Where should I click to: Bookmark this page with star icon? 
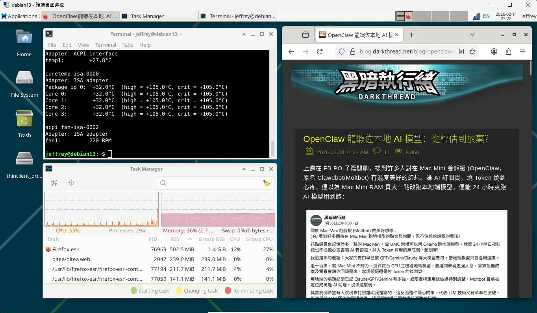click(x=472, y=52)
